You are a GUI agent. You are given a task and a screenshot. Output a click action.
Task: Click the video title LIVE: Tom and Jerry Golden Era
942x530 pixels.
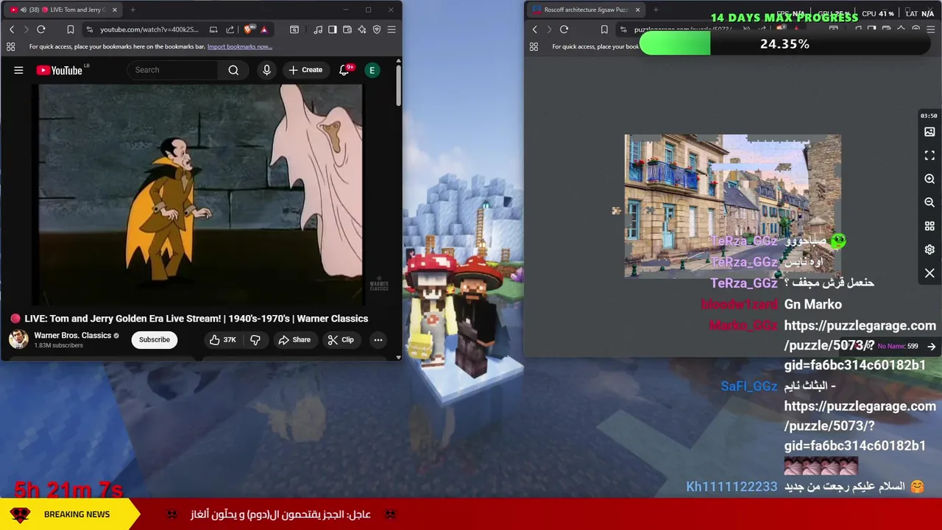pyautogui.click(x=196, y=319)
